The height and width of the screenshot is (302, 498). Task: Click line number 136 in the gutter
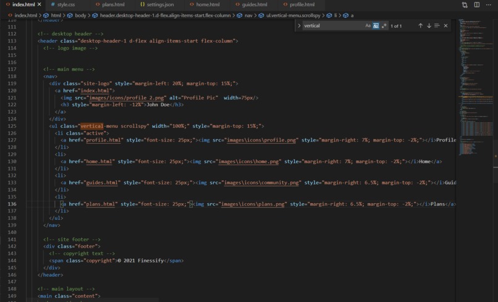12,204
